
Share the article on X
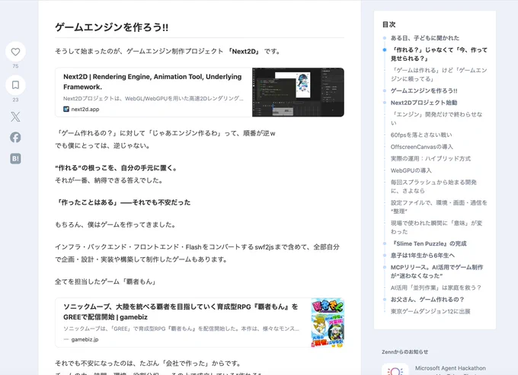click(x=15, y=116)
